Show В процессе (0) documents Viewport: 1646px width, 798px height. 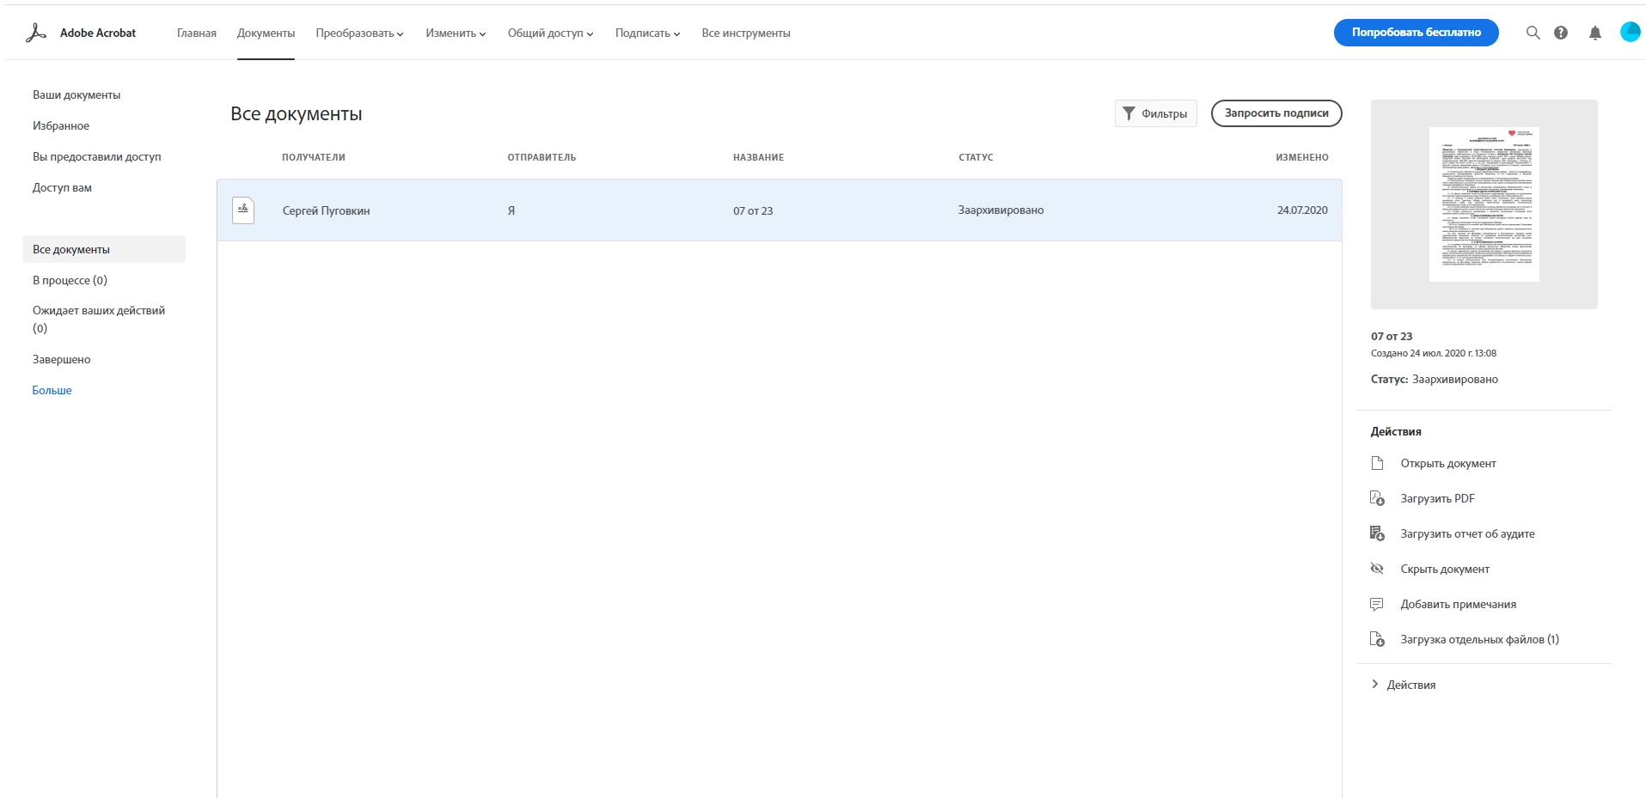(x=70, y=280)
